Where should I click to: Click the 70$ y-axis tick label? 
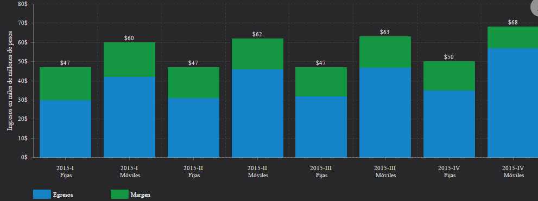tap(23, 23)
